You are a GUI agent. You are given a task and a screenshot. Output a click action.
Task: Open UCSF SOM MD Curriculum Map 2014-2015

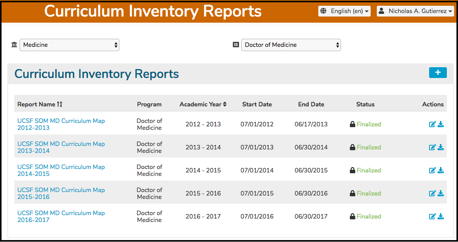coord(61,171)
